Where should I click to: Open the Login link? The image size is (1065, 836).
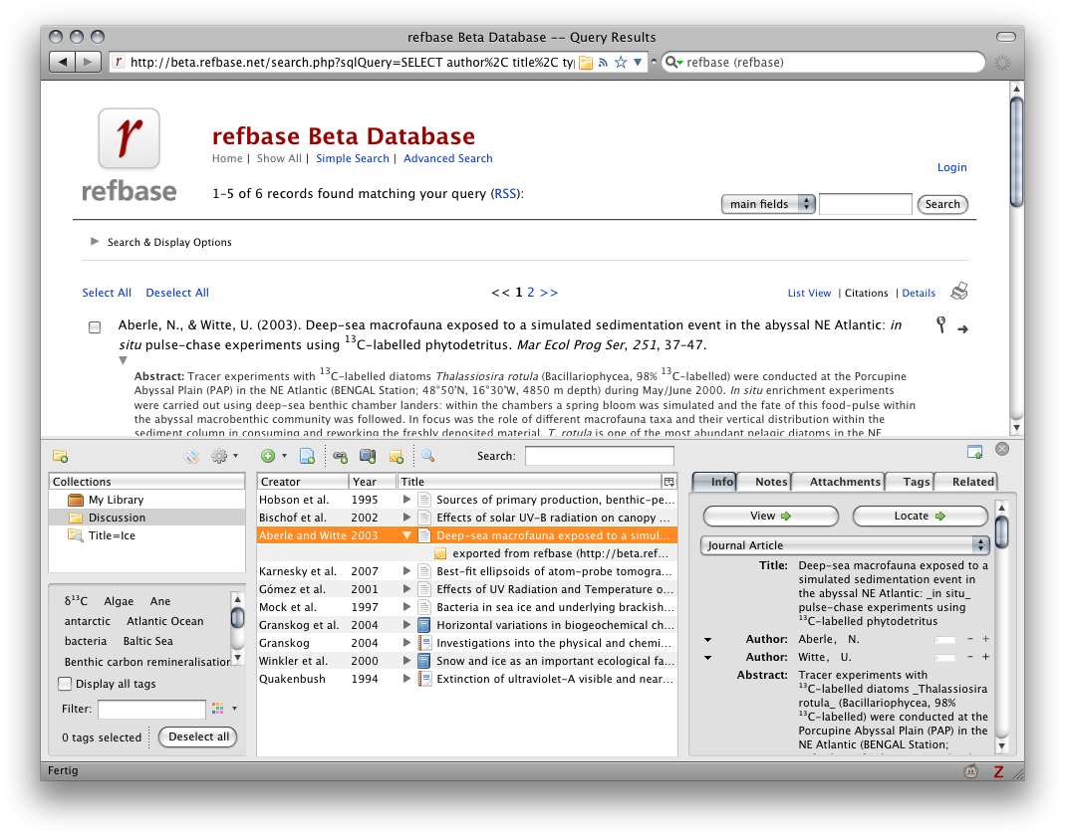point(951,167)
